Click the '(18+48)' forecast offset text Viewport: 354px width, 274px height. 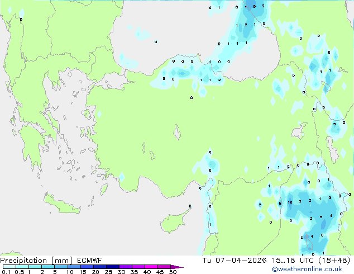(x=334, y=261)
